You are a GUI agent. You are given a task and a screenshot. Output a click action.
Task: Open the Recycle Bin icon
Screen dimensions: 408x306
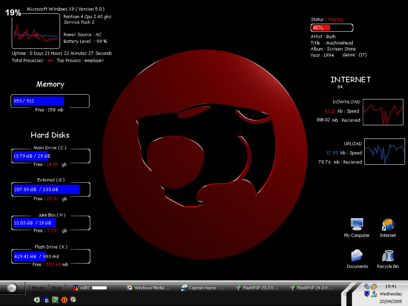[388, 259]
